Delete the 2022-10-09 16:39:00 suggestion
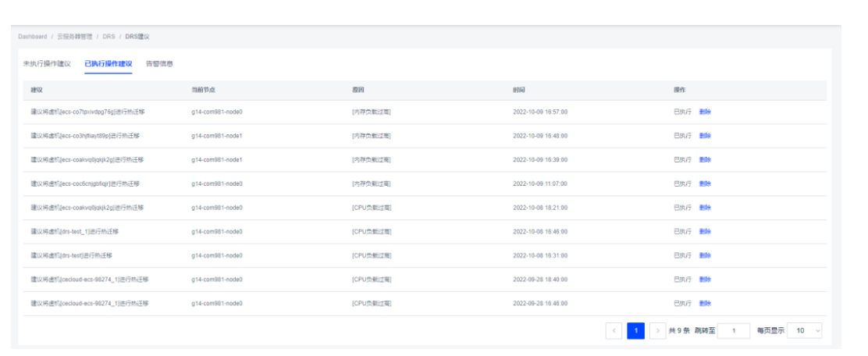The image size is (868, 356). 706,159
